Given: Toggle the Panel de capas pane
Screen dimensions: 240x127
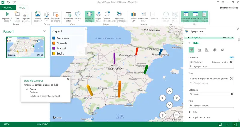Looking at the screenshot, I should (x=195, y=17).
